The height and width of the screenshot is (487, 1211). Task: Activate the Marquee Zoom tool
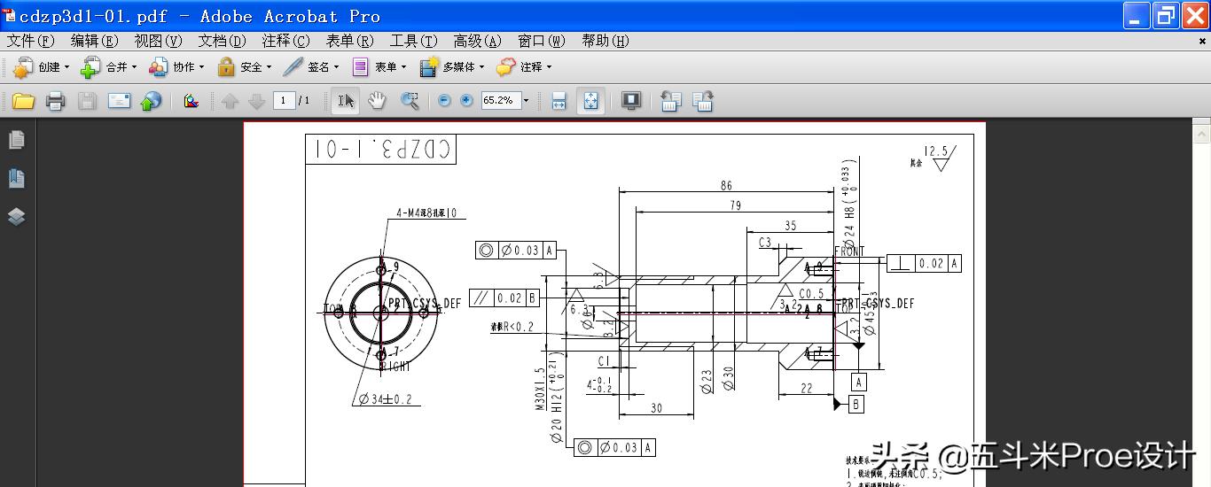(x=410, y=101)
